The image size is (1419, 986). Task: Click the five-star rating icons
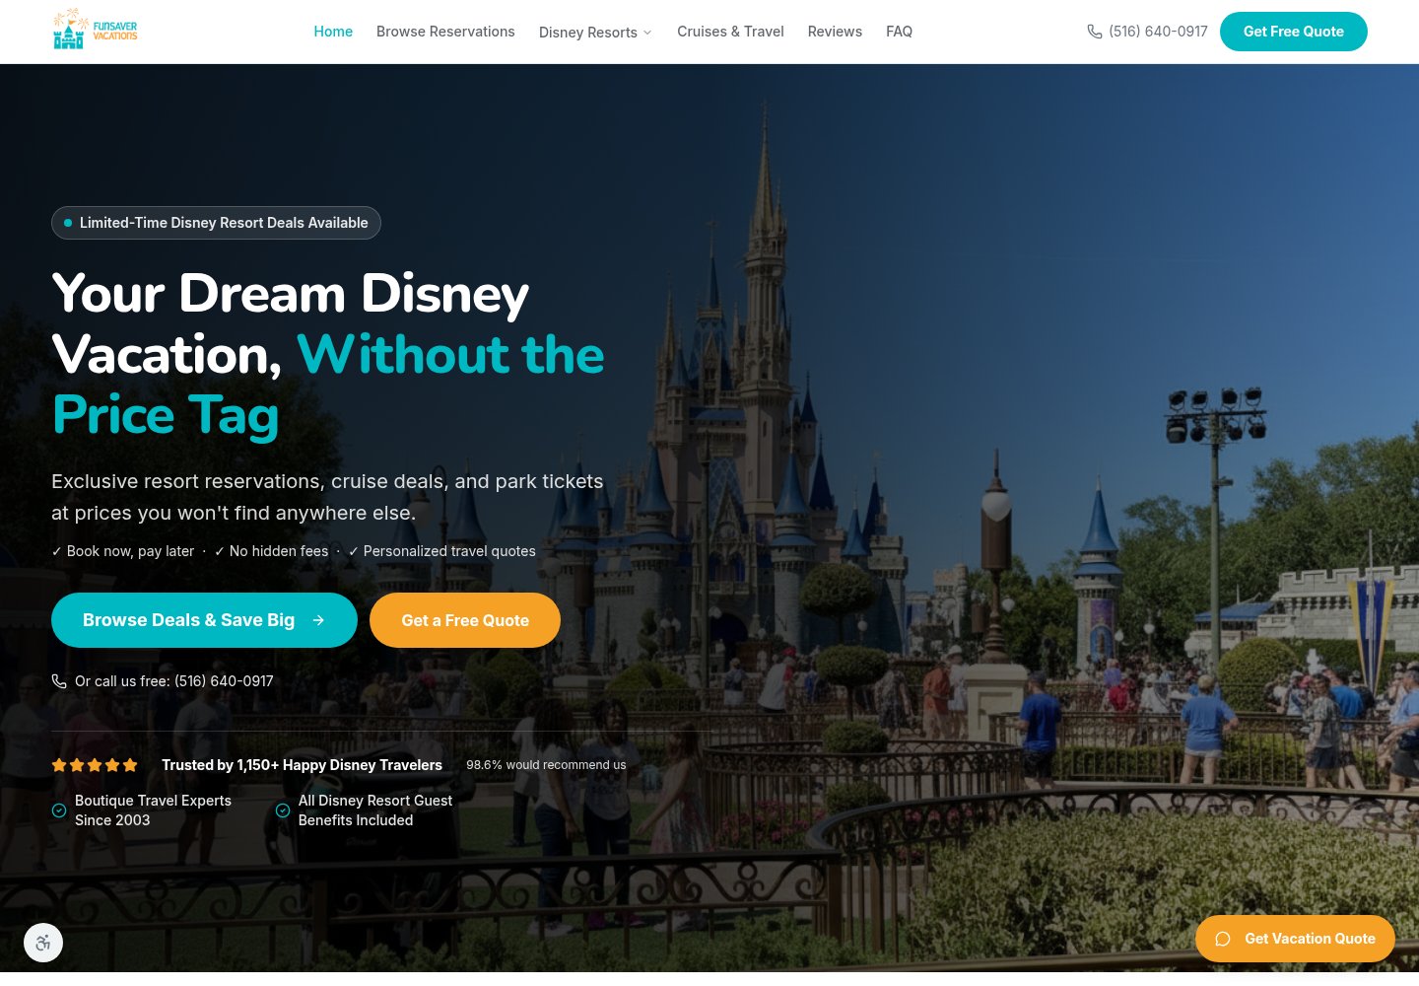click(95, 765)
